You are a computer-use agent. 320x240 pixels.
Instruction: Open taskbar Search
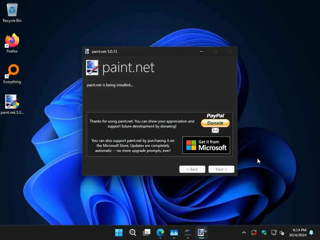pos(132,232)
